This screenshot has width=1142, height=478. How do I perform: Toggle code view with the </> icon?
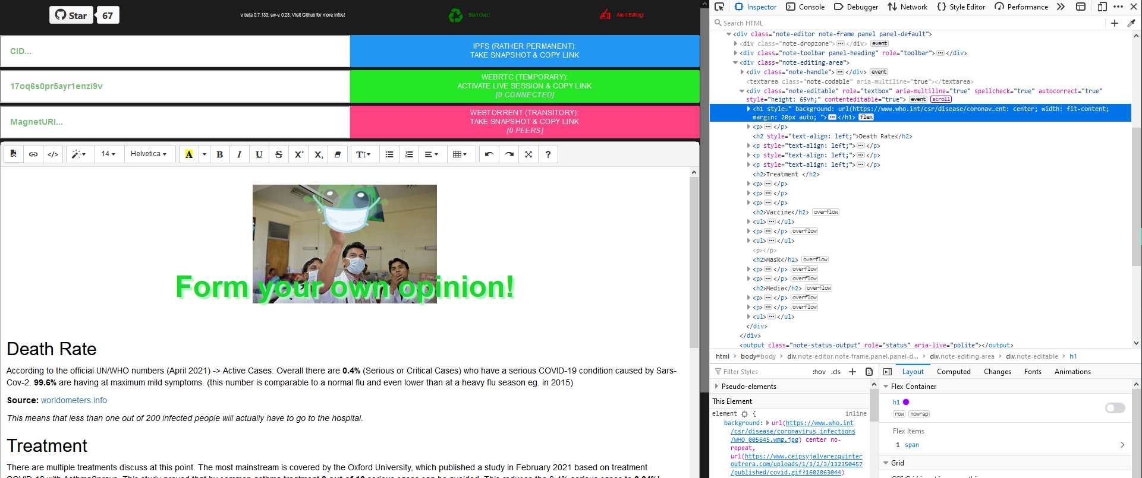(53, 154)
